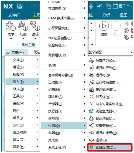Select 运行时 NC... entry
The width and height of the screenshot is (134, 153).
[110, 75]
